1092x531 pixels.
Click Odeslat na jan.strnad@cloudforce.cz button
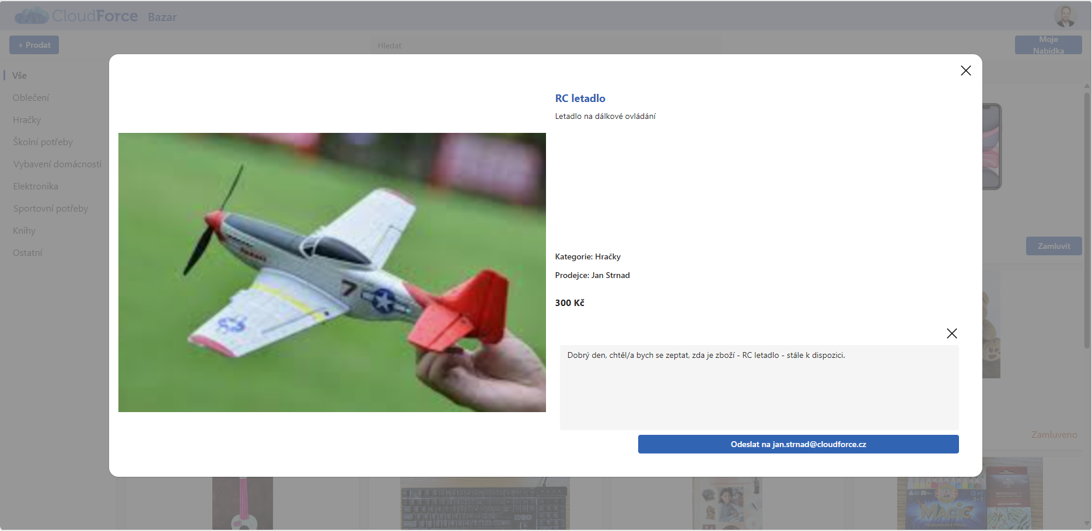point(798,444)
